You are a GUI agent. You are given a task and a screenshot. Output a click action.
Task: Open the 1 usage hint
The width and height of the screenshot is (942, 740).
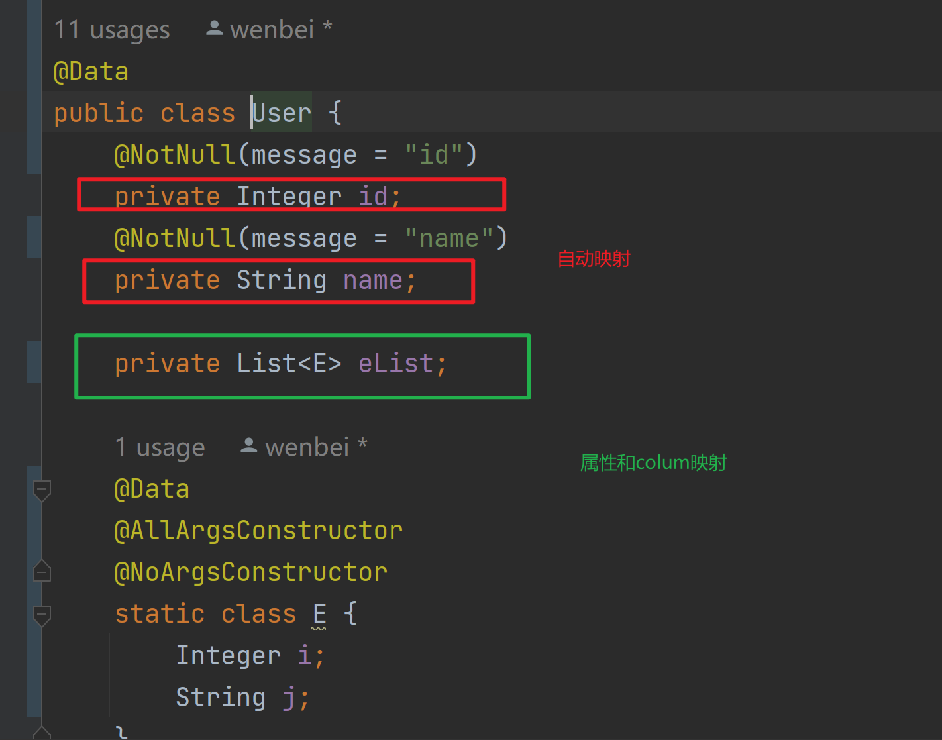[160, 447]
